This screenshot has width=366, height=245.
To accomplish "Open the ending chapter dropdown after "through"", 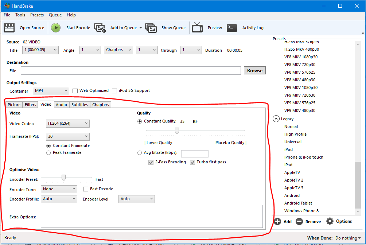I will click(191, 50).
